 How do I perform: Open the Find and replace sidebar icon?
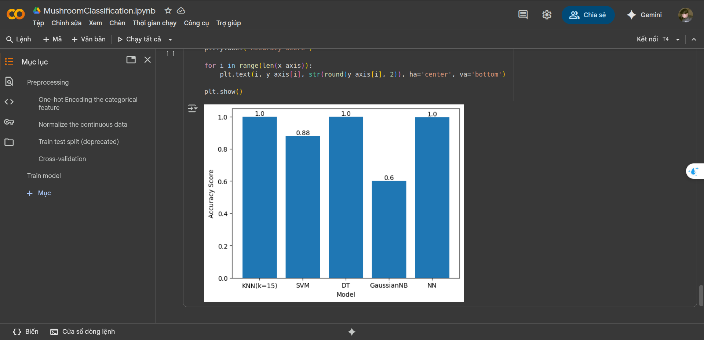tap(9, 81)
